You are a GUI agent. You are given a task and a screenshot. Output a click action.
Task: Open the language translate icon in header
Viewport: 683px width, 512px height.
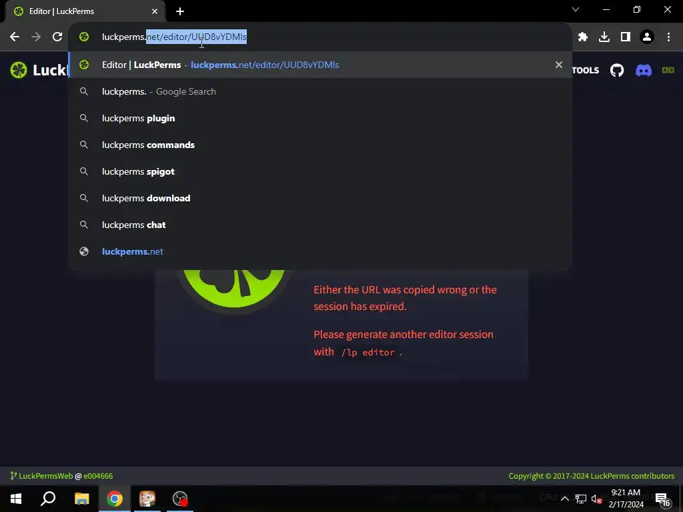click(668, 70)
